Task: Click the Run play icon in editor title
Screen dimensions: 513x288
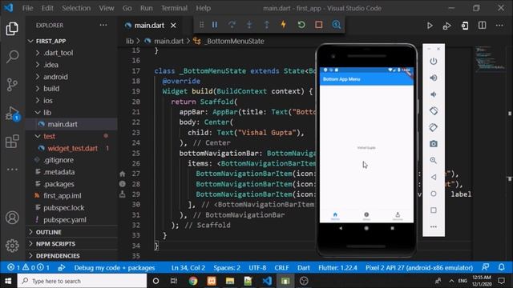Action: pos(430,26)
